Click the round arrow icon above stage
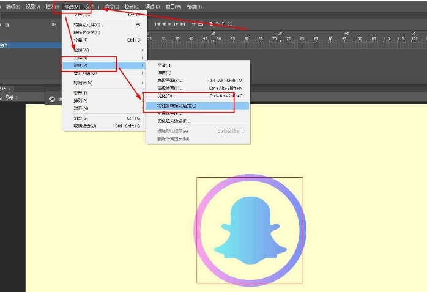 [x=52, y=99]
